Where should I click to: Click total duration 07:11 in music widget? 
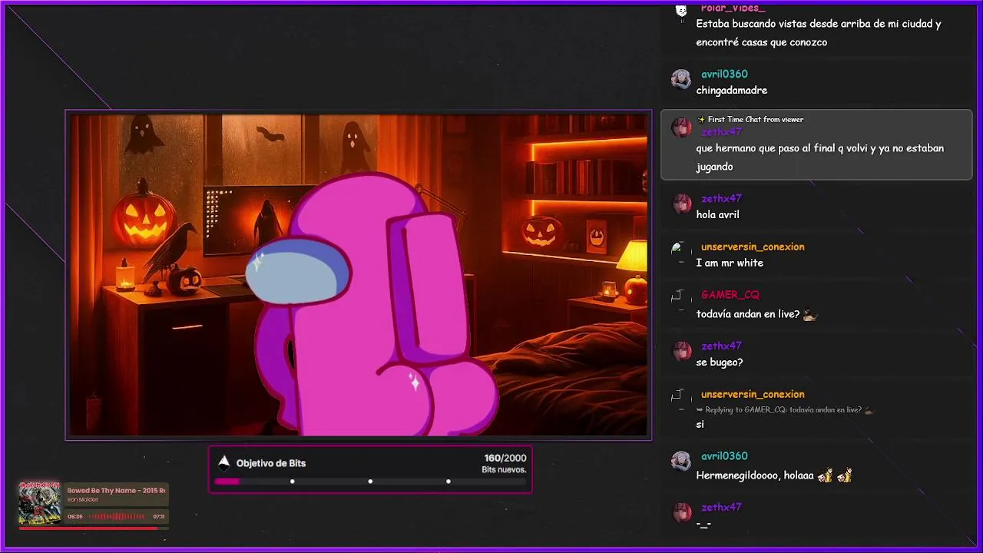tap(159, 517)
